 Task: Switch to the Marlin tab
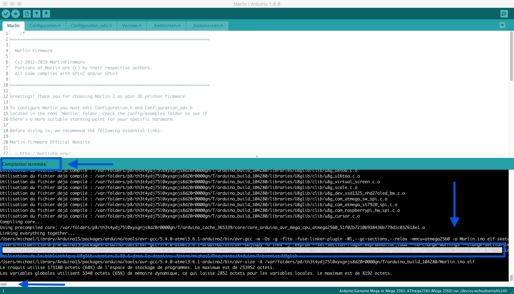coord(14,26)
